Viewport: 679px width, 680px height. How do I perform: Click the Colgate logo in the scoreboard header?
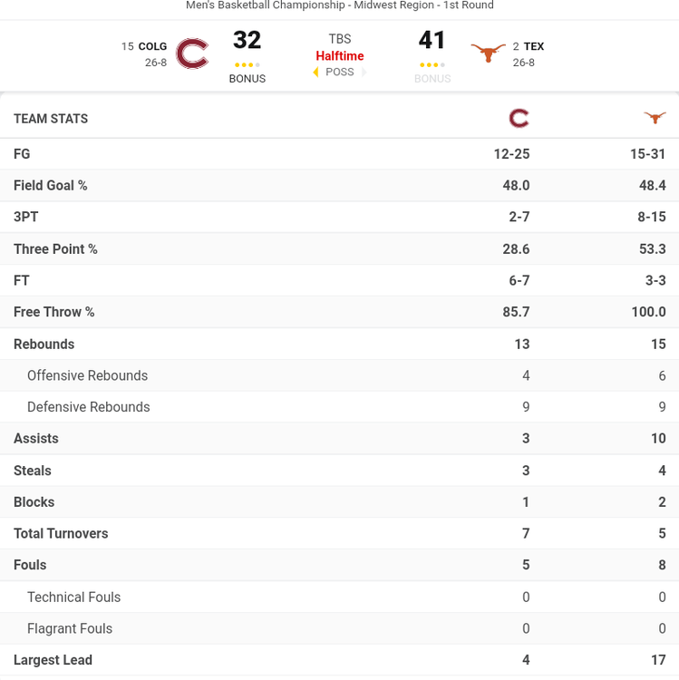(x=192, y=53)
